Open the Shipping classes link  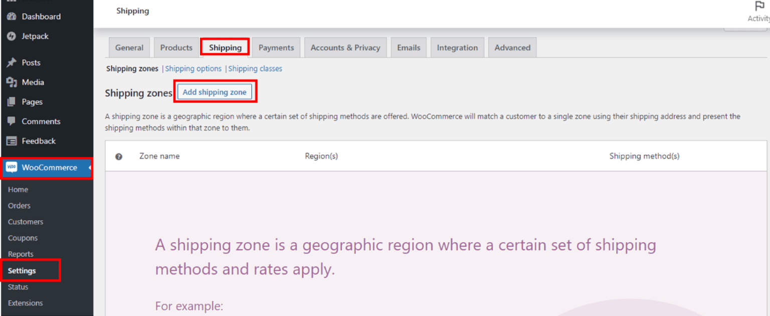tap(255, 69)
